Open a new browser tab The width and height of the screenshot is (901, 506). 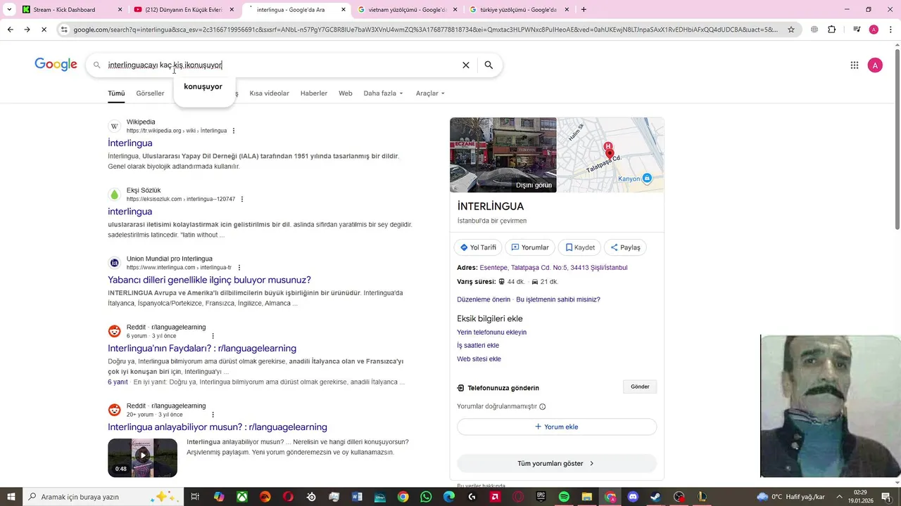click(584, 10)
